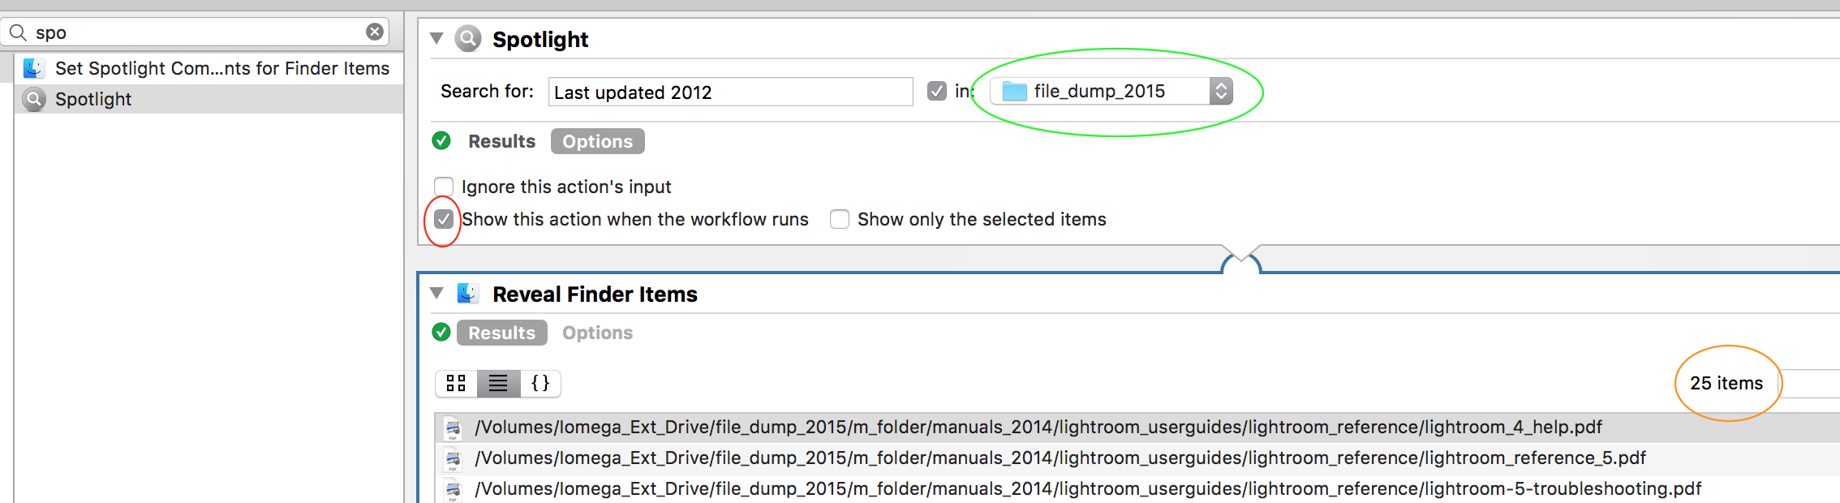Clear the action search field
1840x503 pixels.
pyautogui.click(x=375, y=32)
